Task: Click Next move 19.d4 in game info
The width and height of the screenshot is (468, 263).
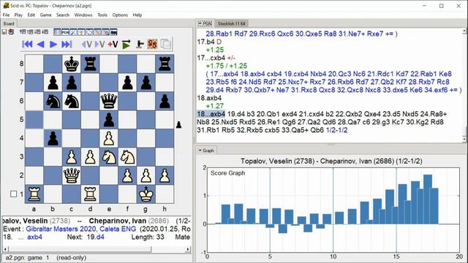Action: point(96,237)
